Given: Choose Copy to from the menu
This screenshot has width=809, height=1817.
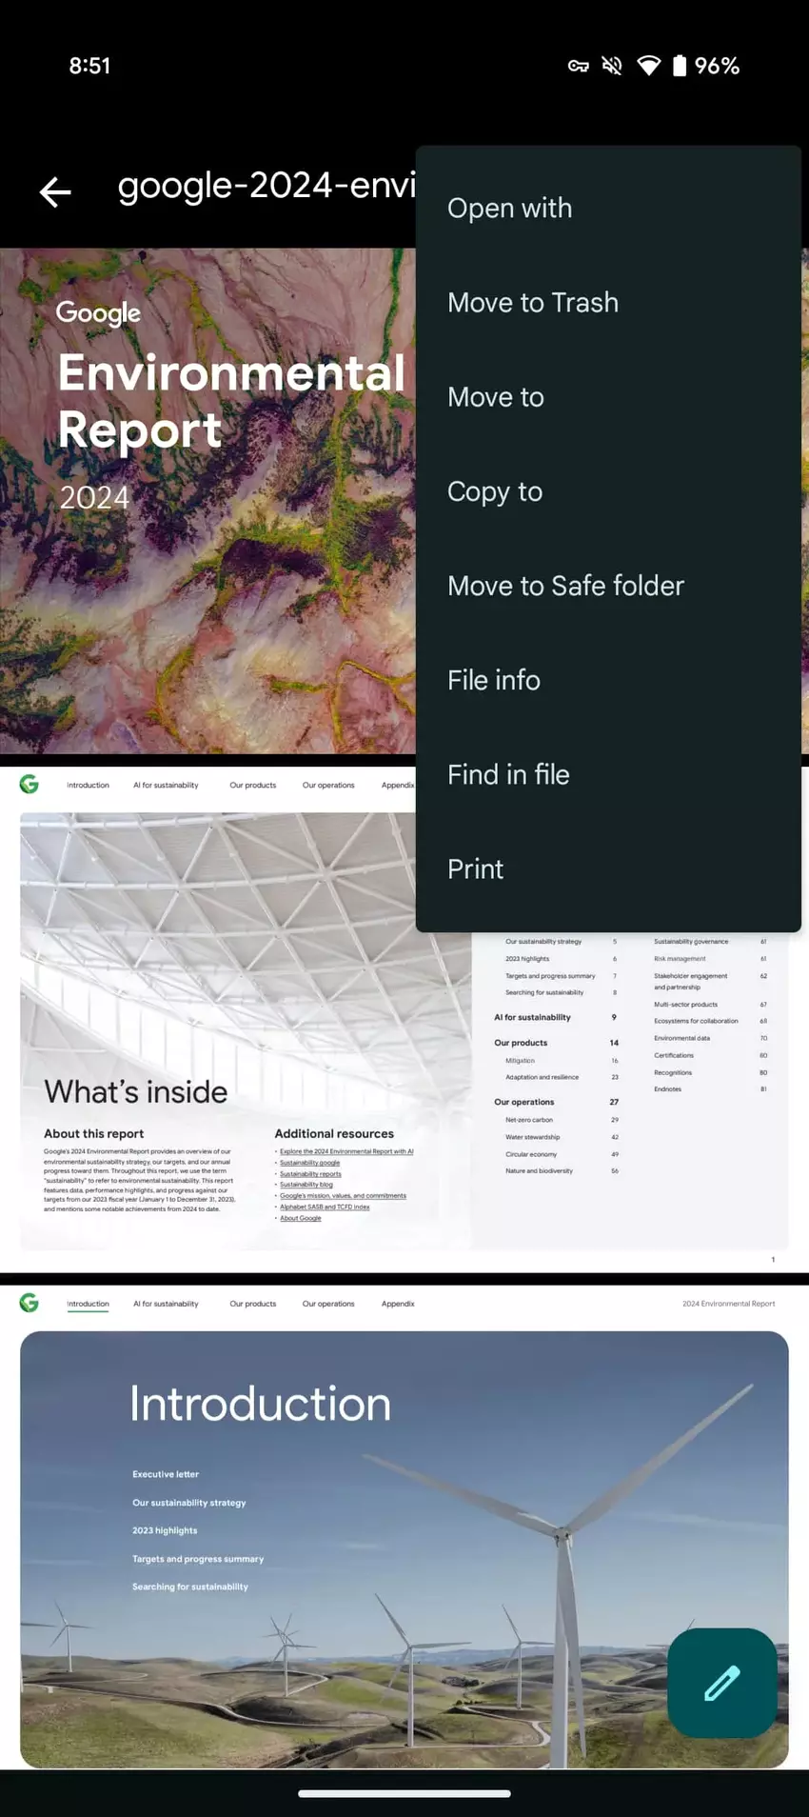Looking at the screenshot, I should [494, 491].
